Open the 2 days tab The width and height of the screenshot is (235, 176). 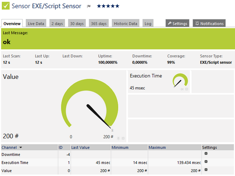[57, 23]
